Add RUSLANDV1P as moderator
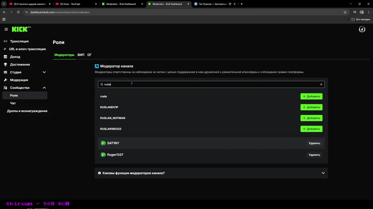Image resolution: width=373 pixels, height=209 pixels. tap(312, 107)
